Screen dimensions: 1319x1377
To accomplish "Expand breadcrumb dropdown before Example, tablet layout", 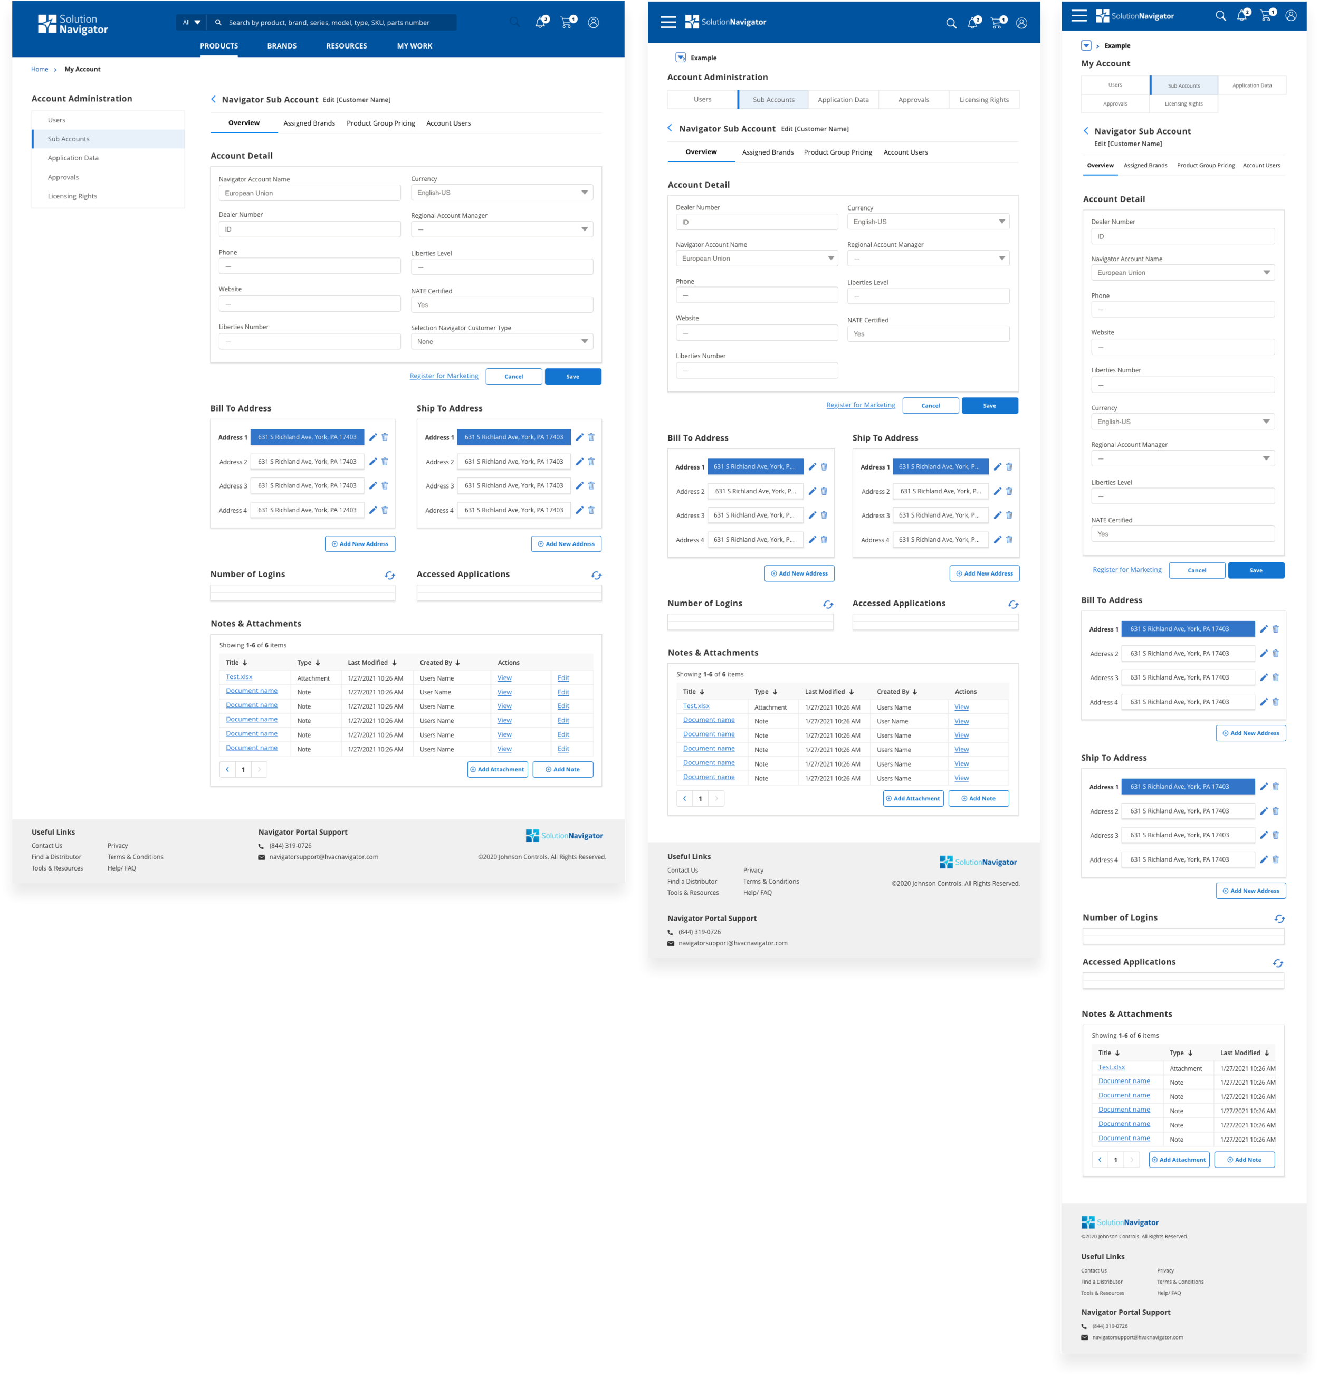I will click(x=680, y=58).
